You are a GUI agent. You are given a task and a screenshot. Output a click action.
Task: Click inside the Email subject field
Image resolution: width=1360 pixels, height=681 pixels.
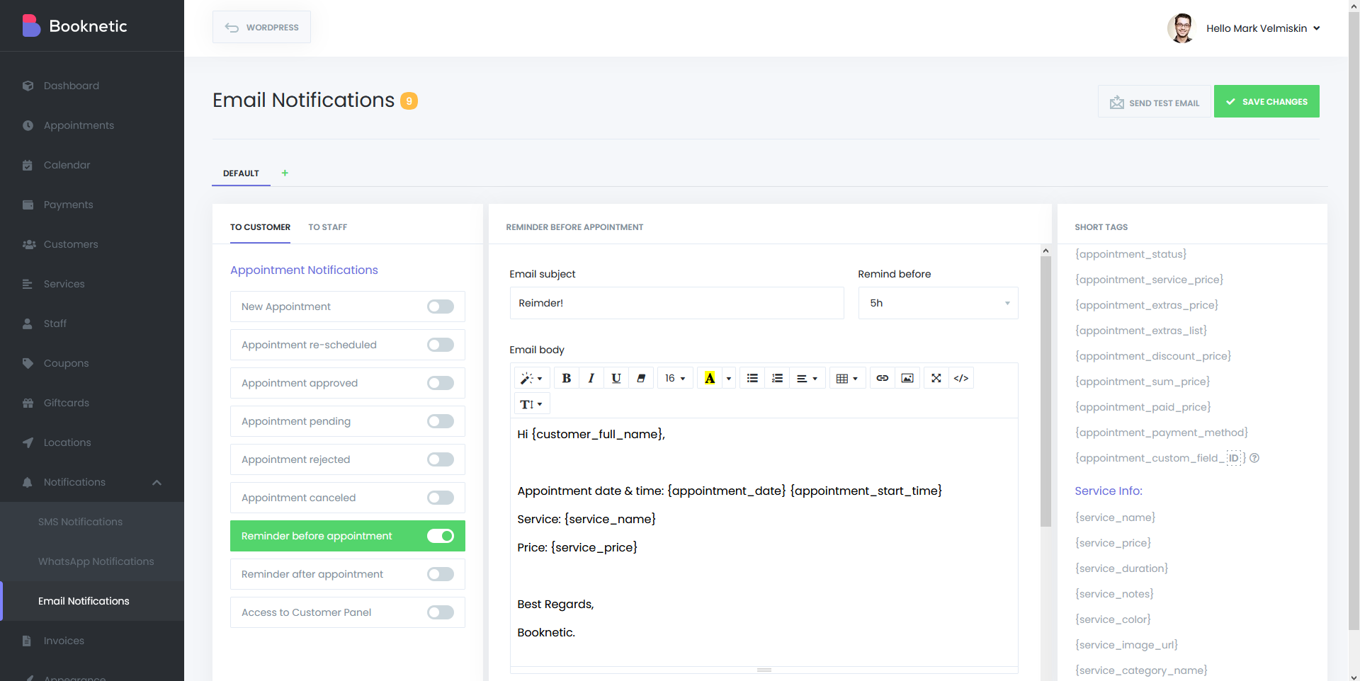[x=676, y=303]
